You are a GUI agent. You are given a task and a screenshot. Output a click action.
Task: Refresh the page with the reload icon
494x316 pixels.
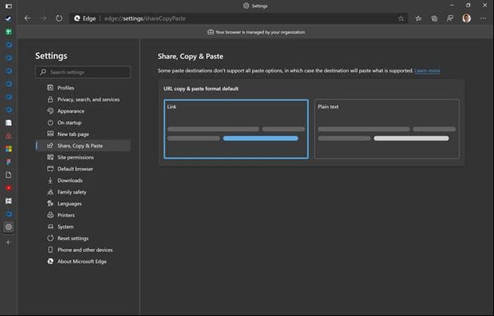click(59, 18)
